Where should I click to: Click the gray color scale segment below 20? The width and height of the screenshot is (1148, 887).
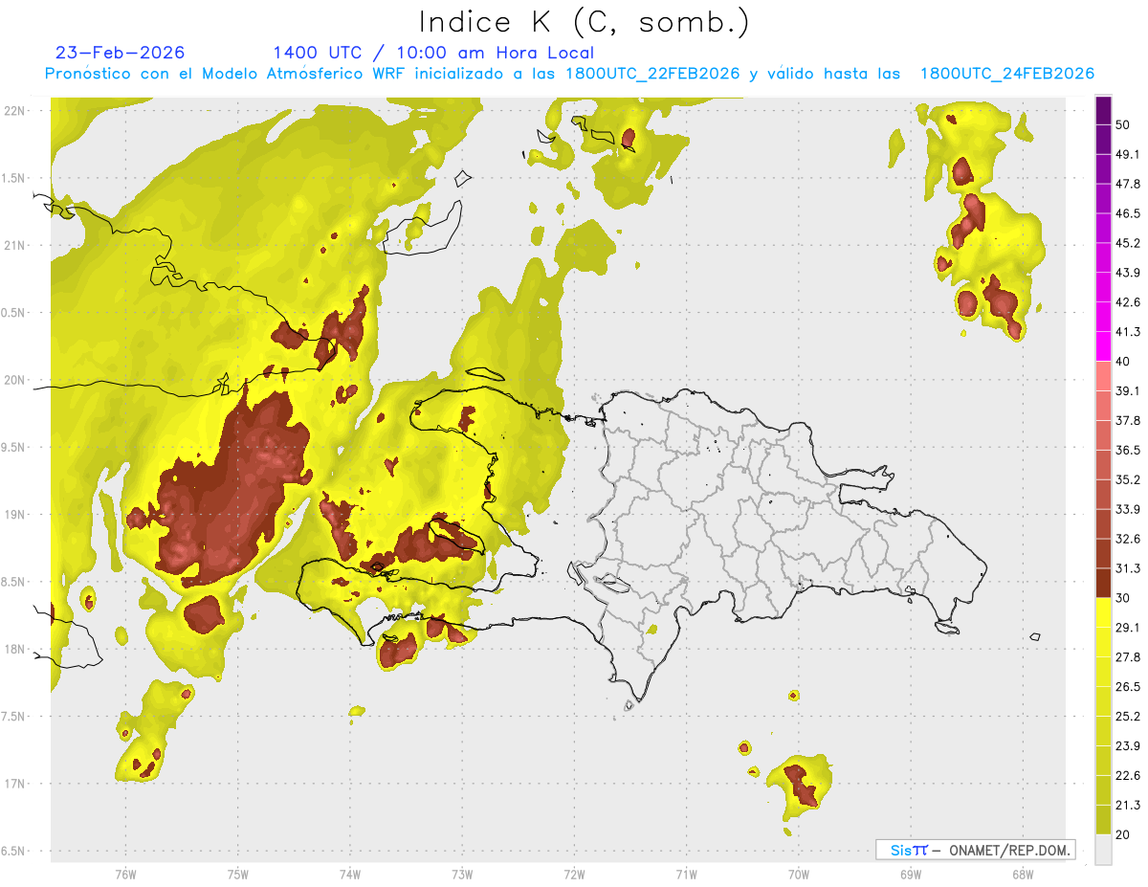click(1103, 850)
